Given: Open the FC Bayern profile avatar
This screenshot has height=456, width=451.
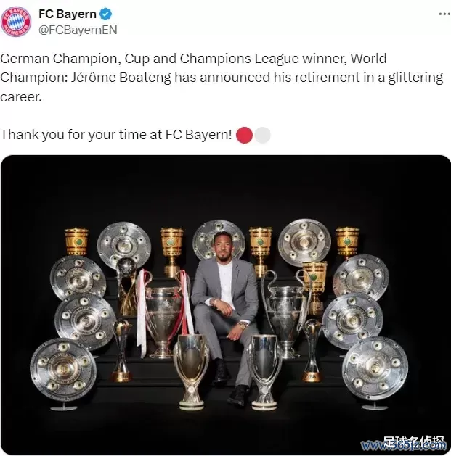Looking at the screenshot, I should click(x=16, y=22).
